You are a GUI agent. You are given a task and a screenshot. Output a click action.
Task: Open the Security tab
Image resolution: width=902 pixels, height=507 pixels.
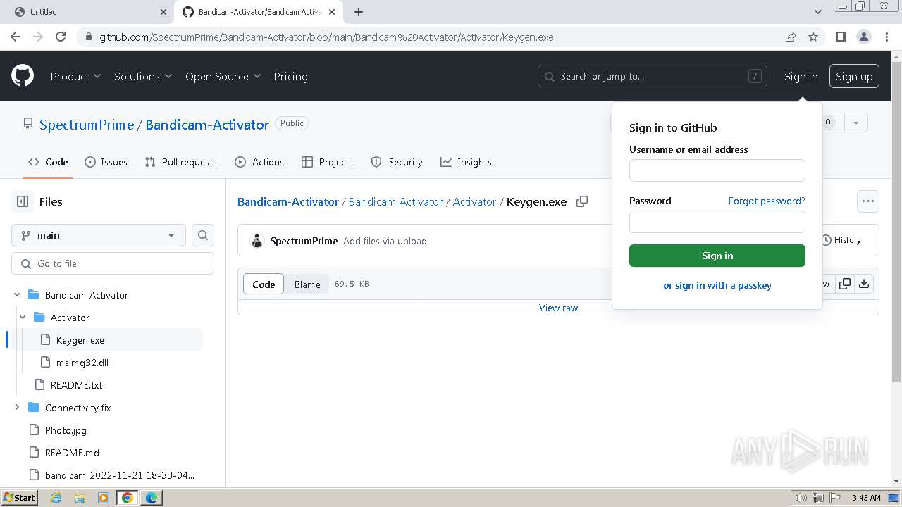[x=397, y=162]
